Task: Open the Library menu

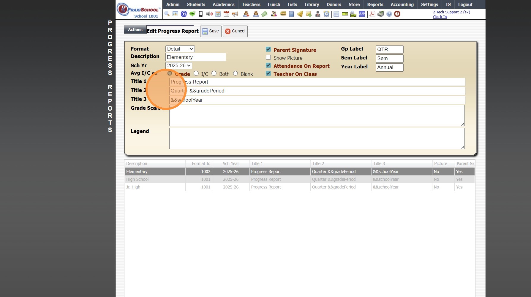Action: pos(312,4)
